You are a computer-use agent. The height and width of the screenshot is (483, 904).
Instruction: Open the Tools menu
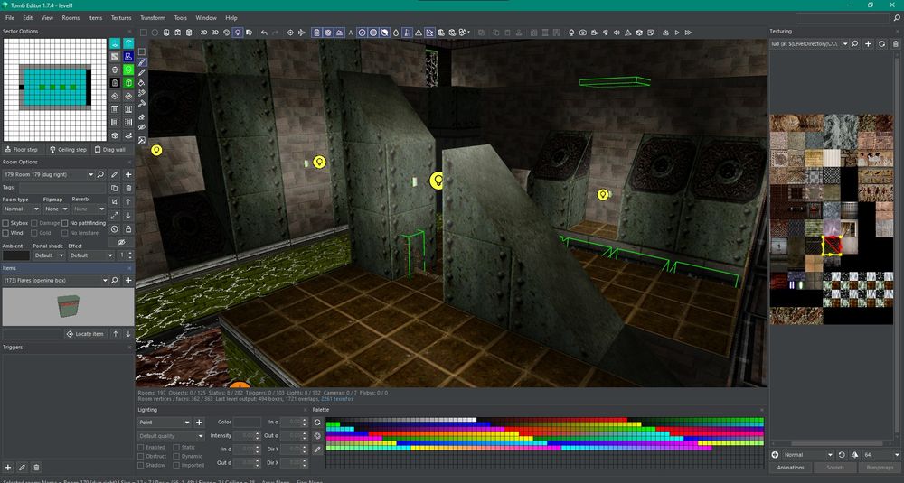181,18
